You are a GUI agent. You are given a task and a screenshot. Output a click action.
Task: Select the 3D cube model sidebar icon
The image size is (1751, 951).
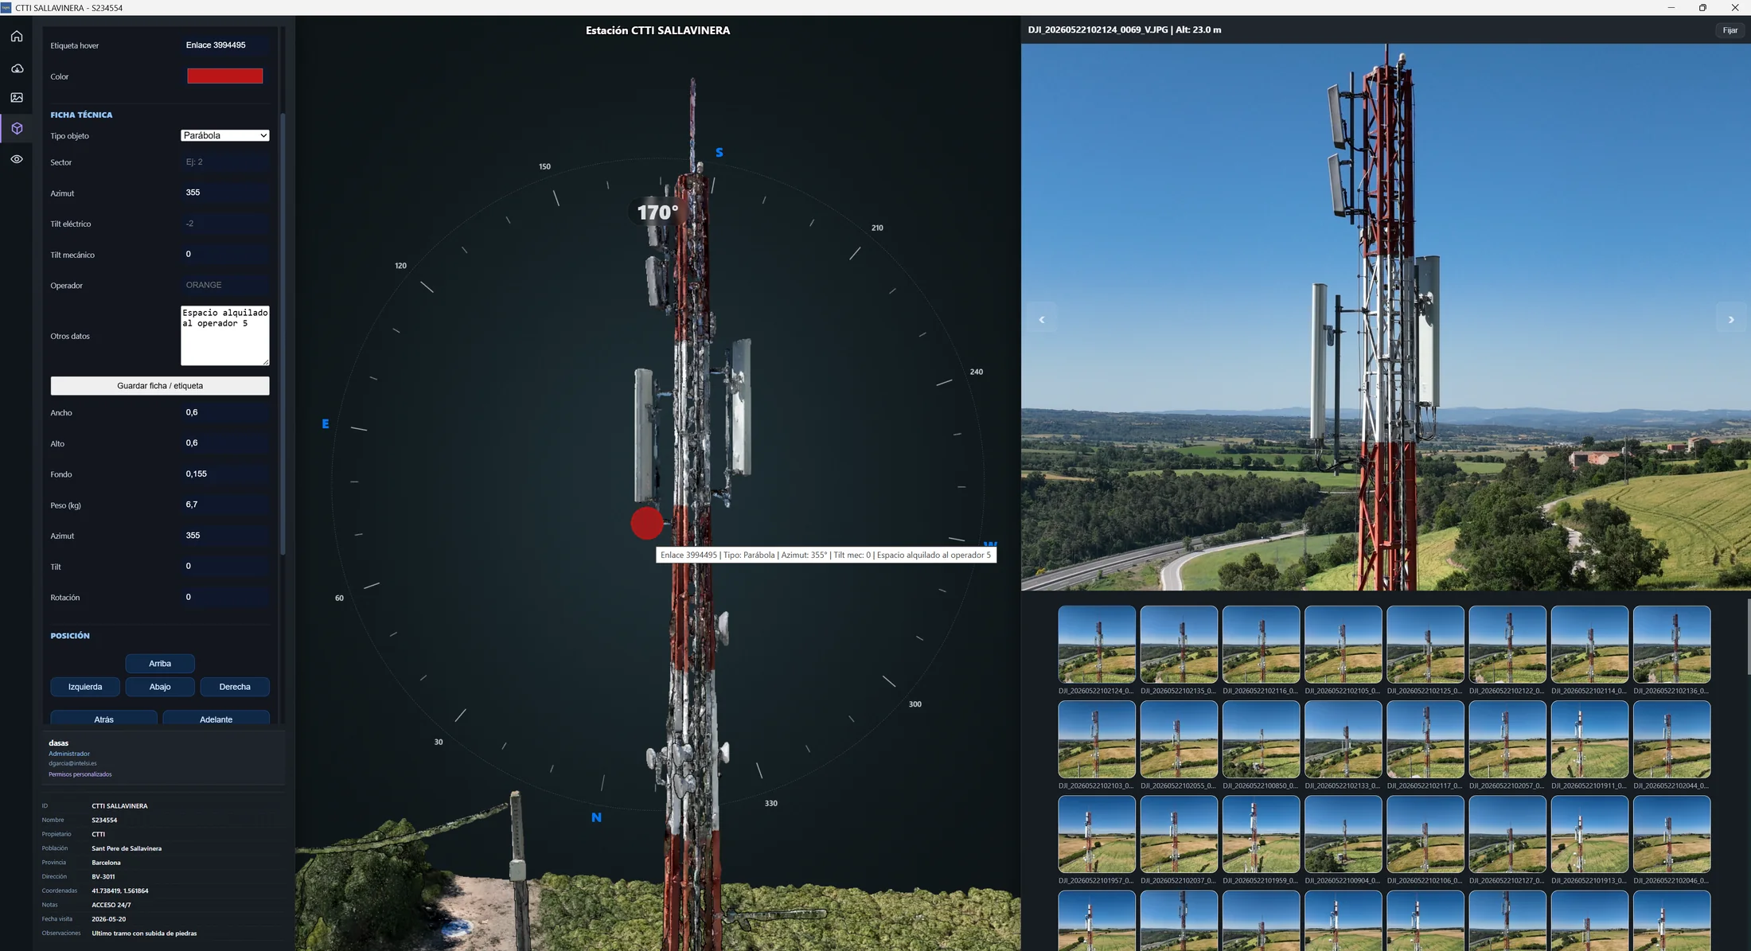pyautogui.click(x=17, y=128)
